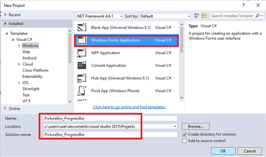Select Windows Forms Application template name
This screenshot has height=157, width=266.
coord(115,40)
